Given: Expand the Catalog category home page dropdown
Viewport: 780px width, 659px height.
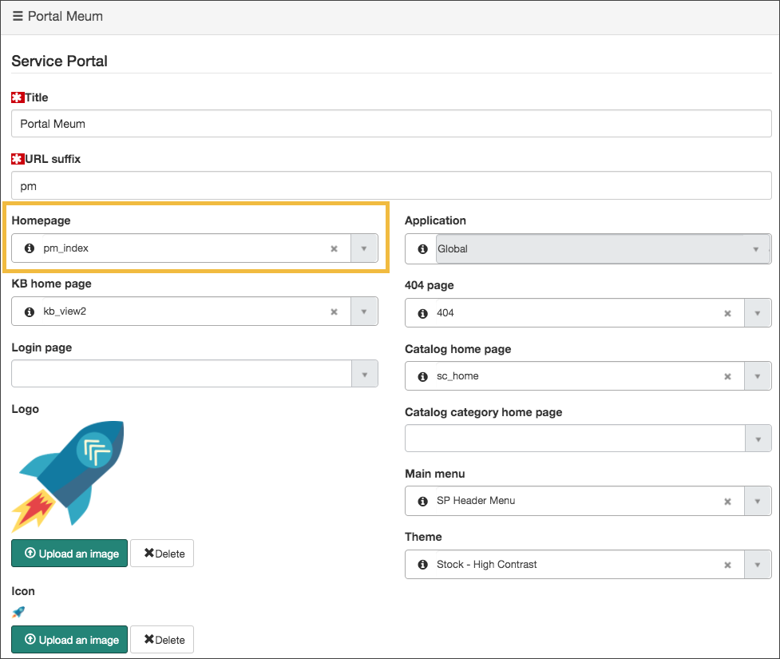Looking at the screenshot, I should point(757,438).
